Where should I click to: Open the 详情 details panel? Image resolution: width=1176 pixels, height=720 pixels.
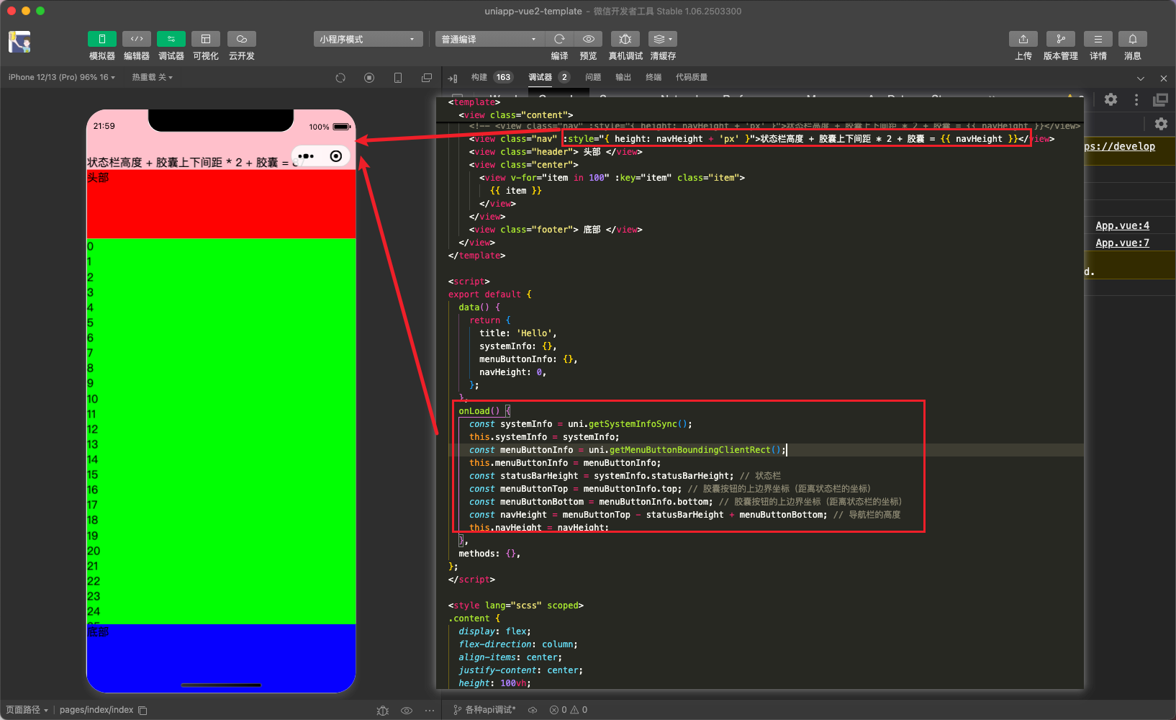[1098, 39]
